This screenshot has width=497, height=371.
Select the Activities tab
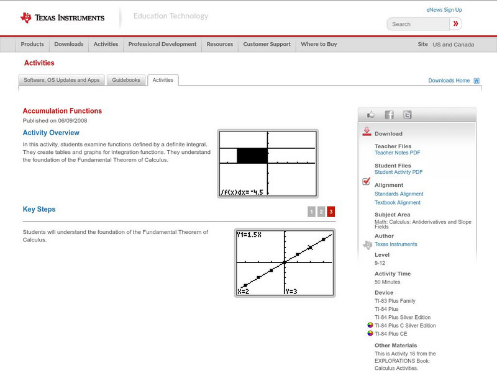(163, 80)
